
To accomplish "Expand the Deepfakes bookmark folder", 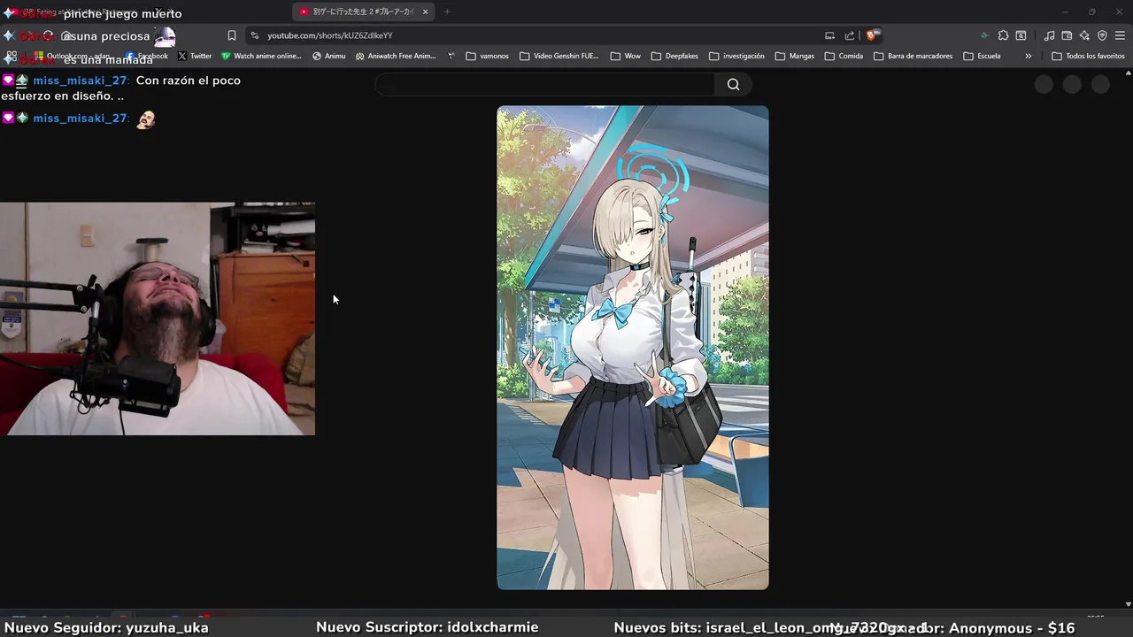I will pos(674,56).
